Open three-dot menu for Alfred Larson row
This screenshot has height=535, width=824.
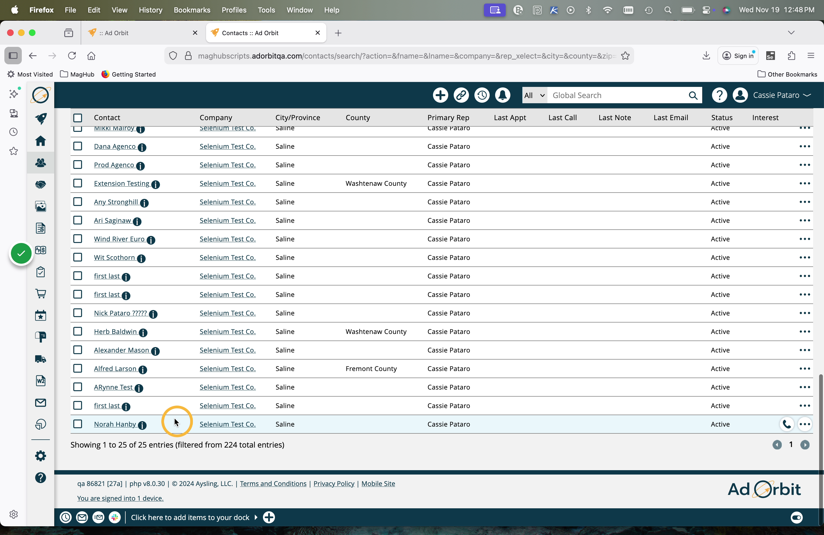(x=805, y=369)
